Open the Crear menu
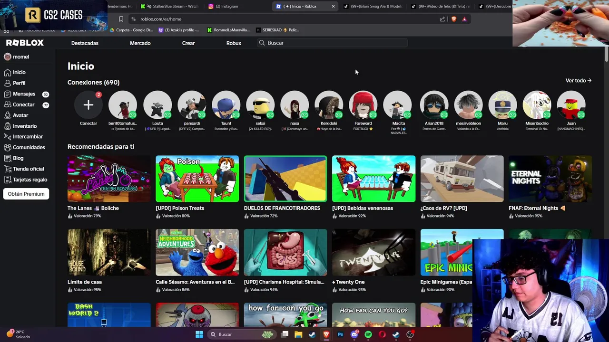Screen dimensions: 609x342 (x=188, y=43)
